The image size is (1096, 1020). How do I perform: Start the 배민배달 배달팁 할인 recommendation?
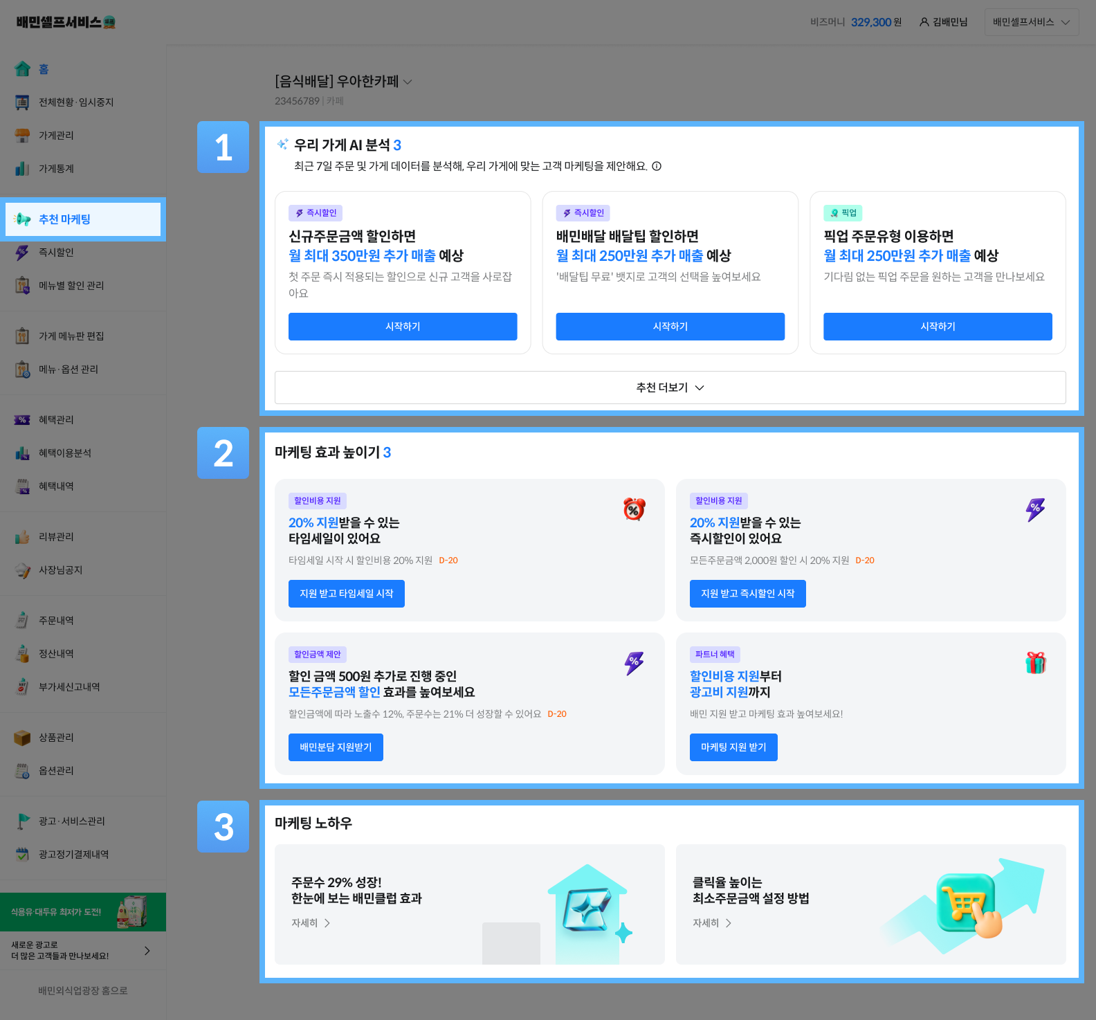tap(670, 327)
